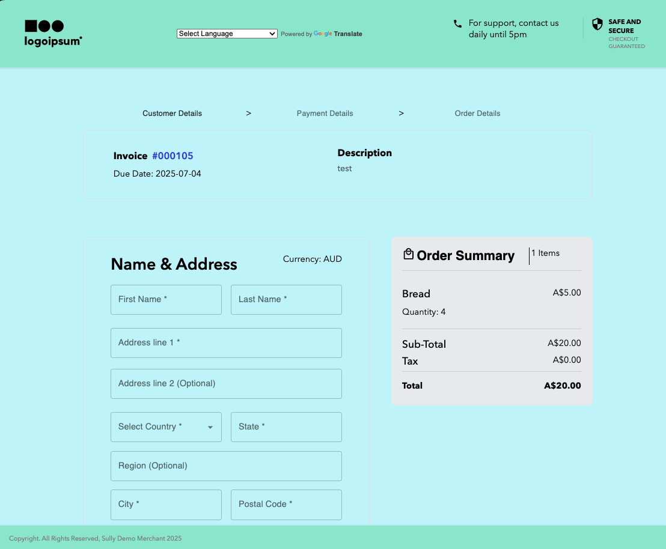
Task: Click the State input field
Action: [286, 427]
